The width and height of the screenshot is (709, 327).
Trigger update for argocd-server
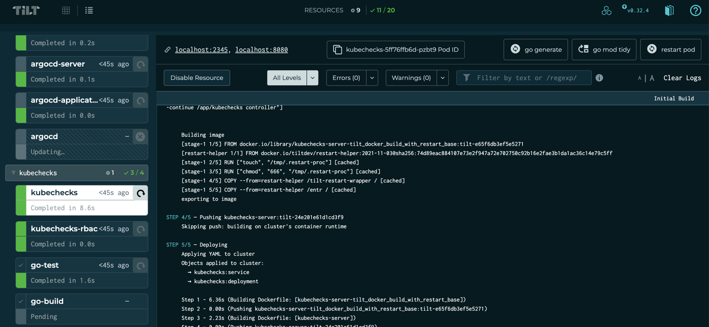click(x=141, y=64)
